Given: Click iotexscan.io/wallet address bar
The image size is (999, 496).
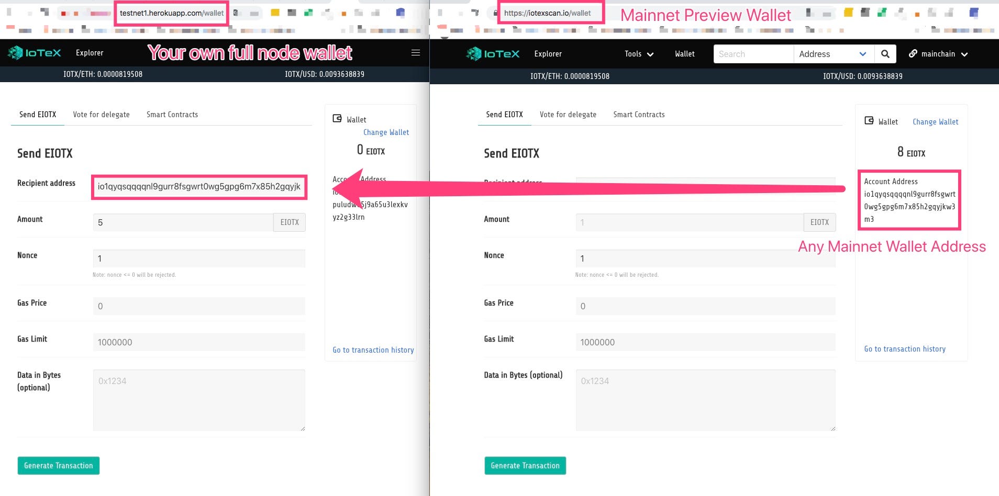Looking at the screenshot, I should [548, 13].
